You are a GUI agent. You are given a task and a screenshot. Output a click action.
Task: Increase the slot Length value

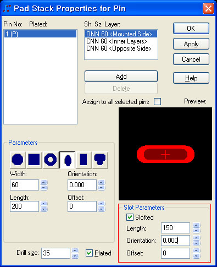click(x=197, y=225)
